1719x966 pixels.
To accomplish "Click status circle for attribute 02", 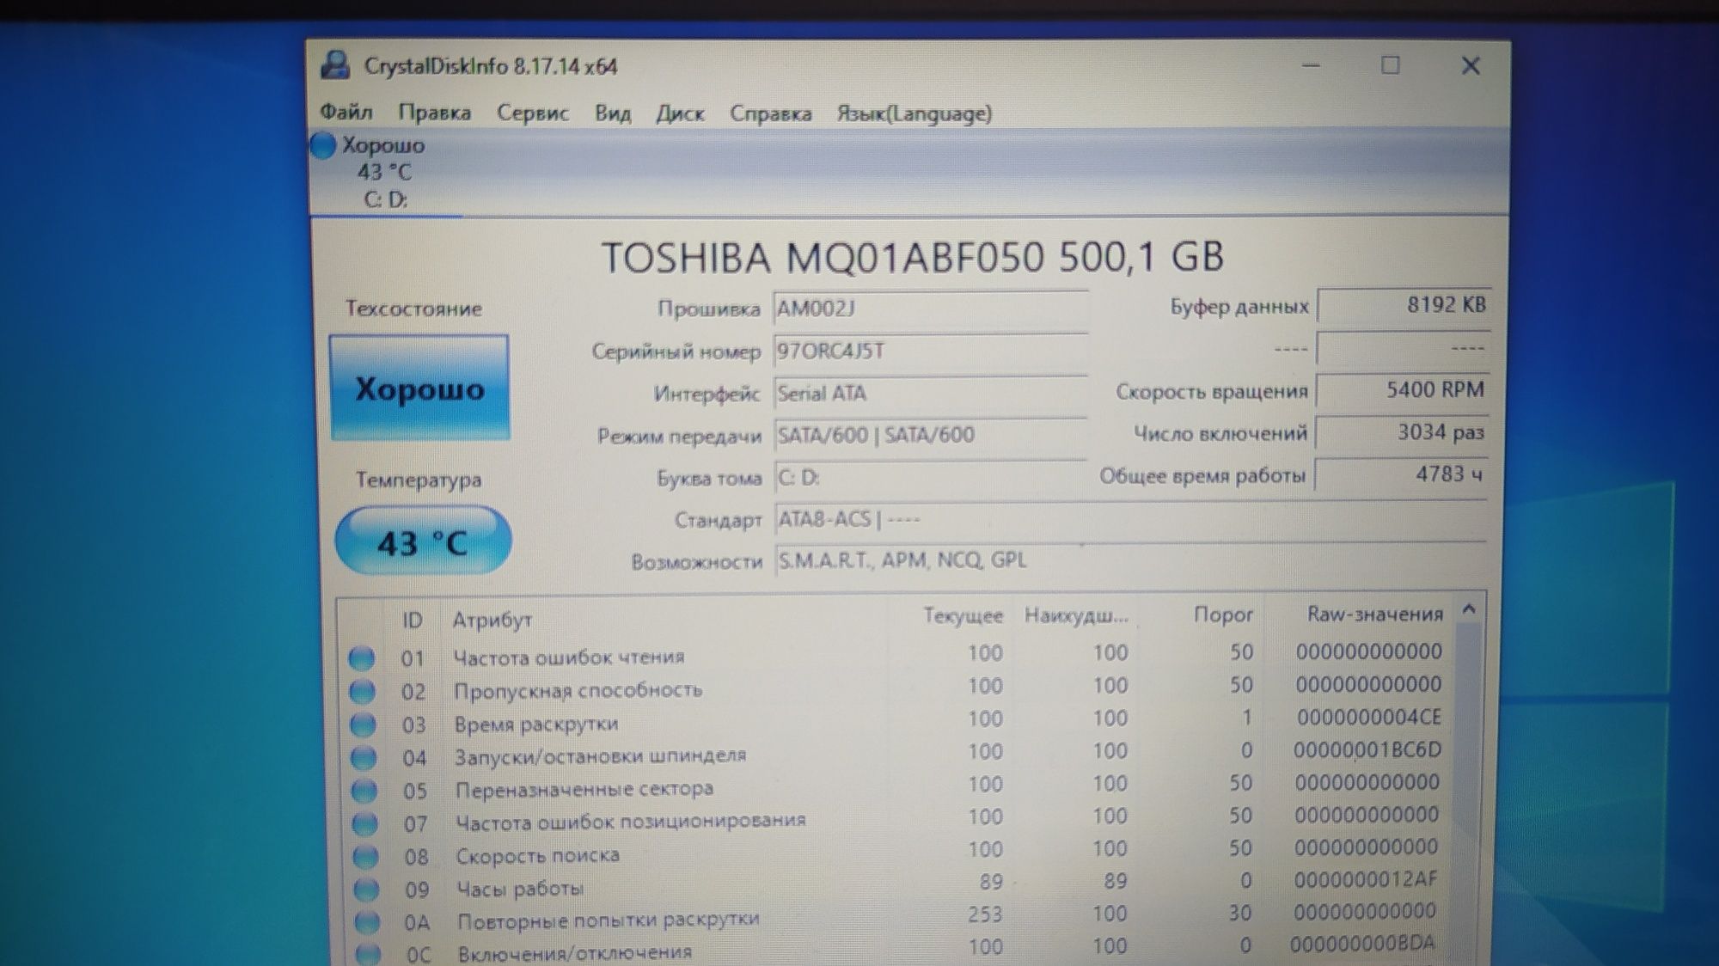I will (363, 692).
